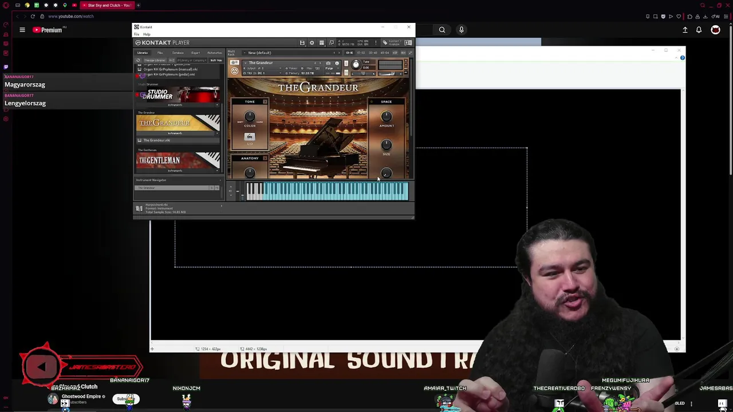The width and height of the screenshot is (733, 412).
Task: Click the instrument info icon
Action: point(337,64)
